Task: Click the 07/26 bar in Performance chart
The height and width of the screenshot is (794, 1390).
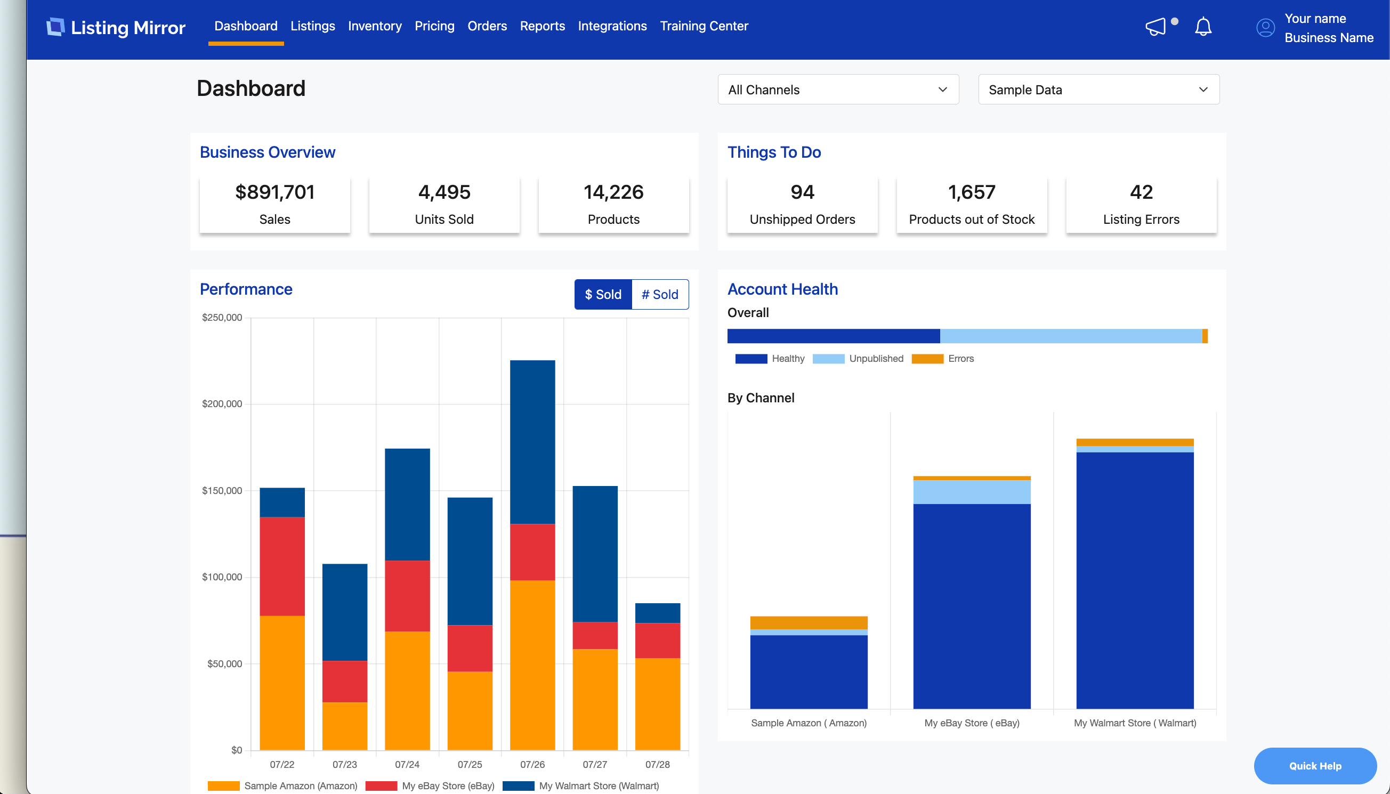Action: click(532, 555)
